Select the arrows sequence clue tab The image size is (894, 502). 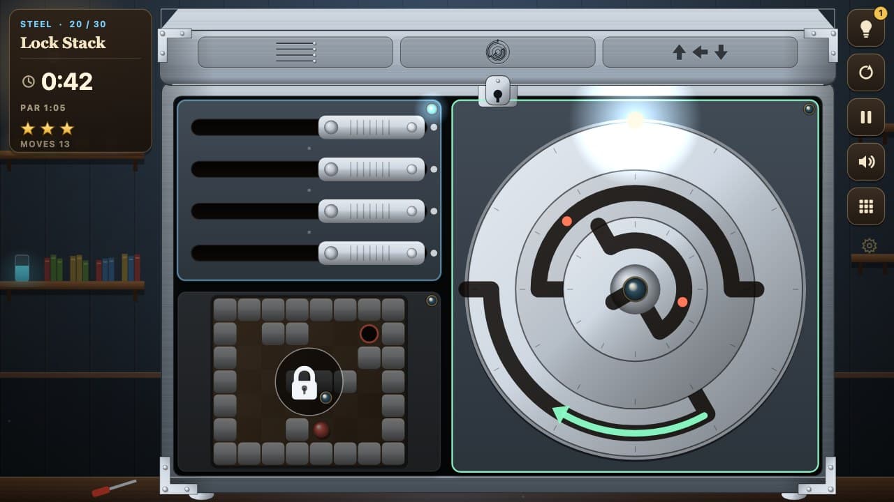pyautogui.click(x=700, y=52)
